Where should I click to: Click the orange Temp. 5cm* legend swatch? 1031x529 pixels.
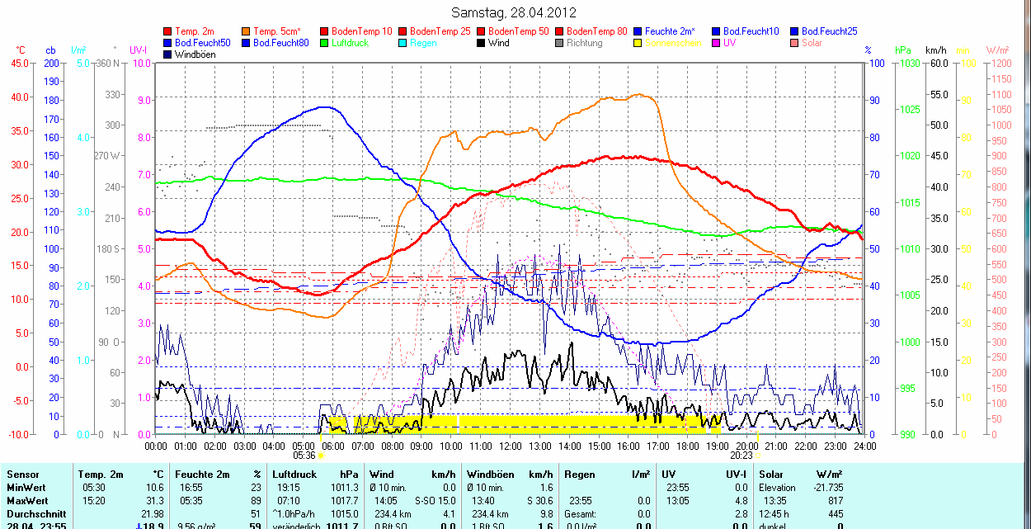(247, 31)
